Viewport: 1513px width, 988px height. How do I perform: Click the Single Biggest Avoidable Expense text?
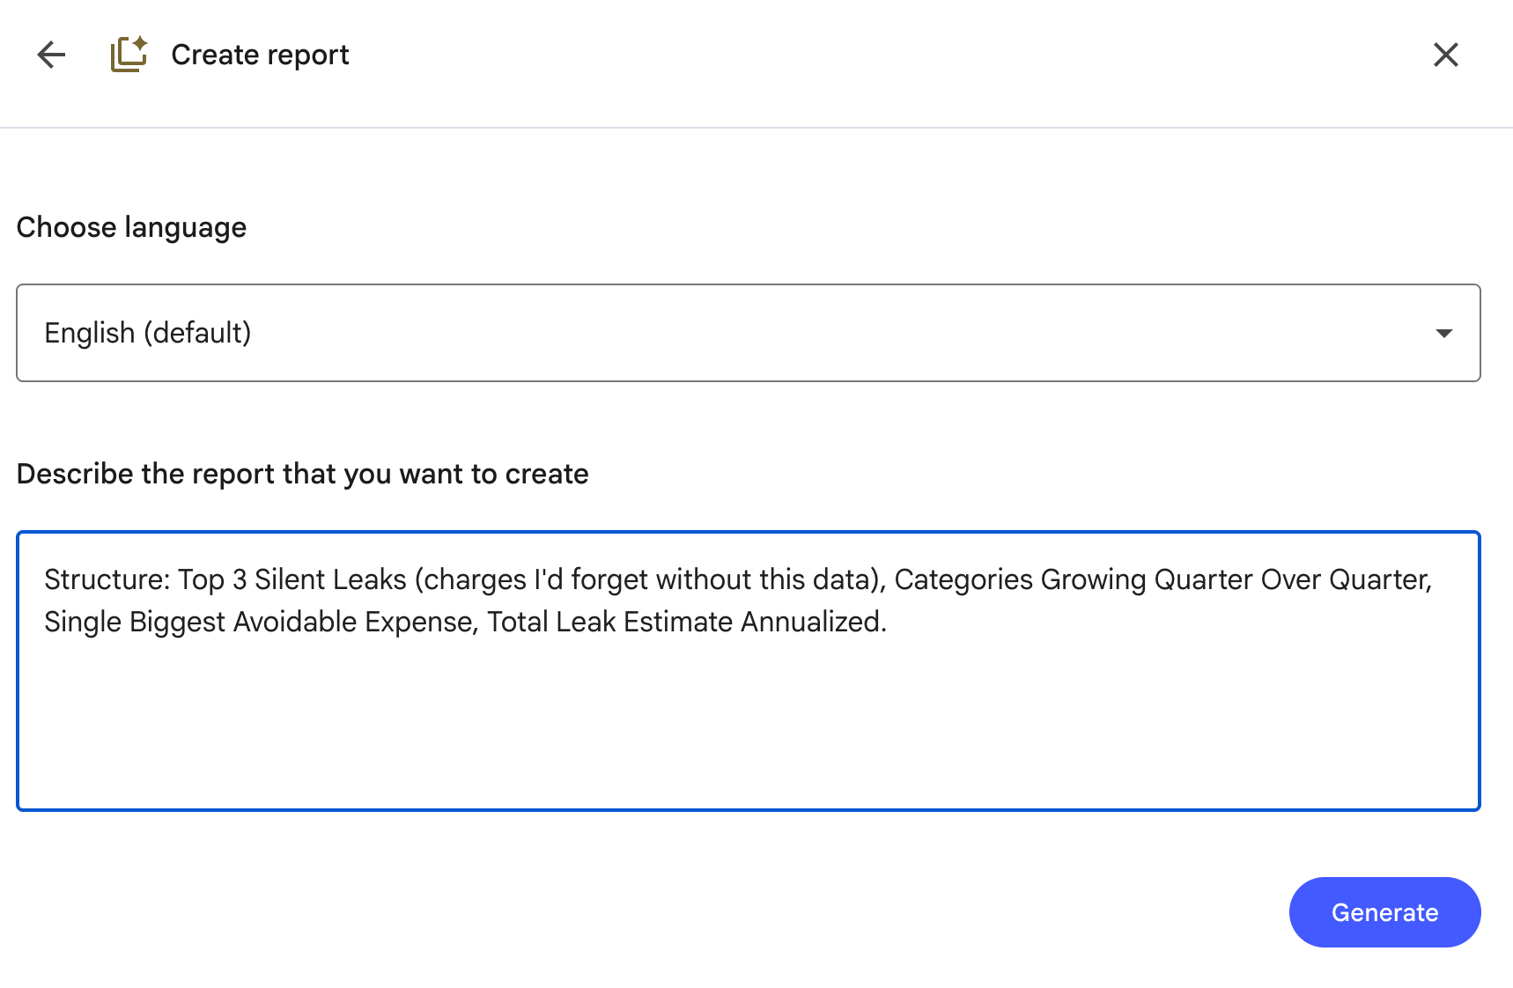[x=259, y=622]
